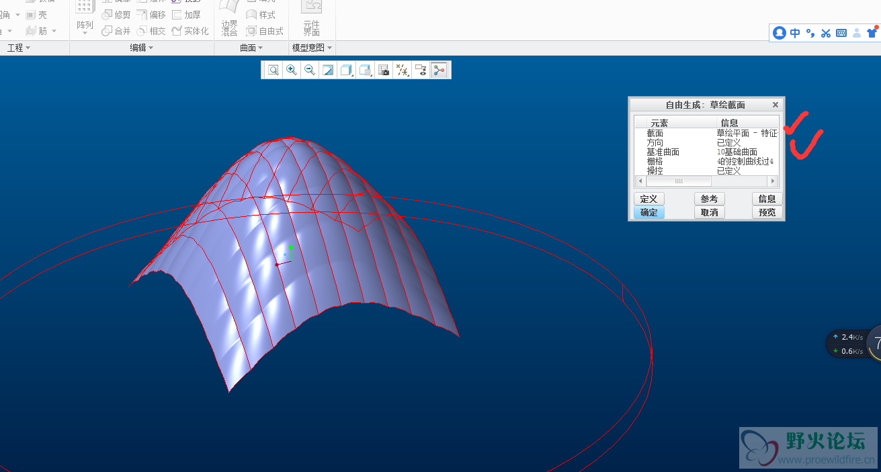
Task: Click the 信息 button in dialog bottom
Action: tap(767, 199)
